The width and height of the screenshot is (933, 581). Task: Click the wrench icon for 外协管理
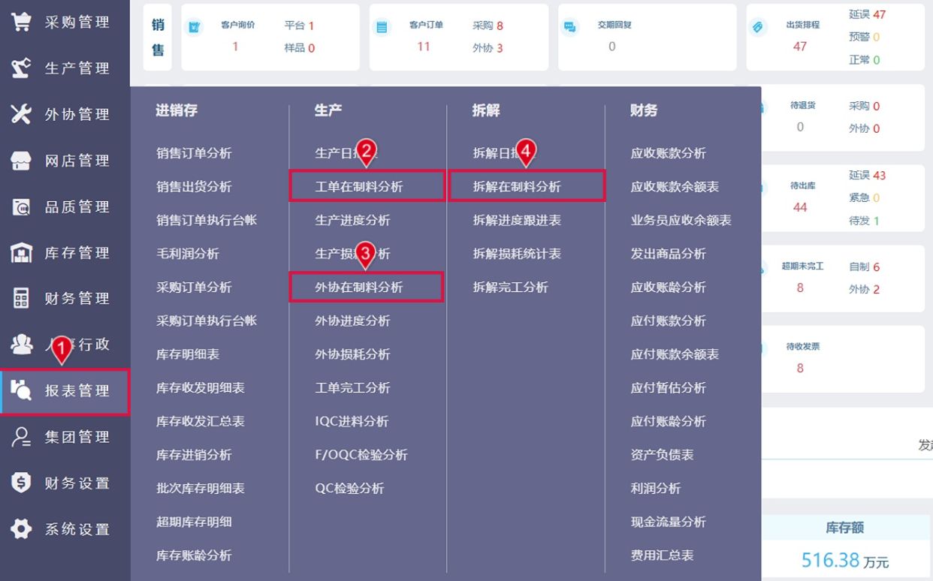point(21,114)
